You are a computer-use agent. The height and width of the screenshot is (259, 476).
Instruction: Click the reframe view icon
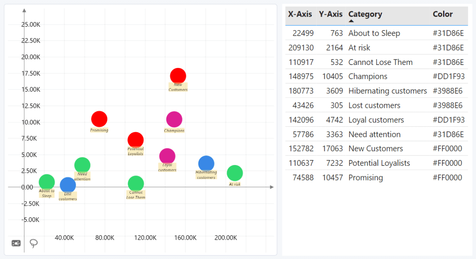16,243
